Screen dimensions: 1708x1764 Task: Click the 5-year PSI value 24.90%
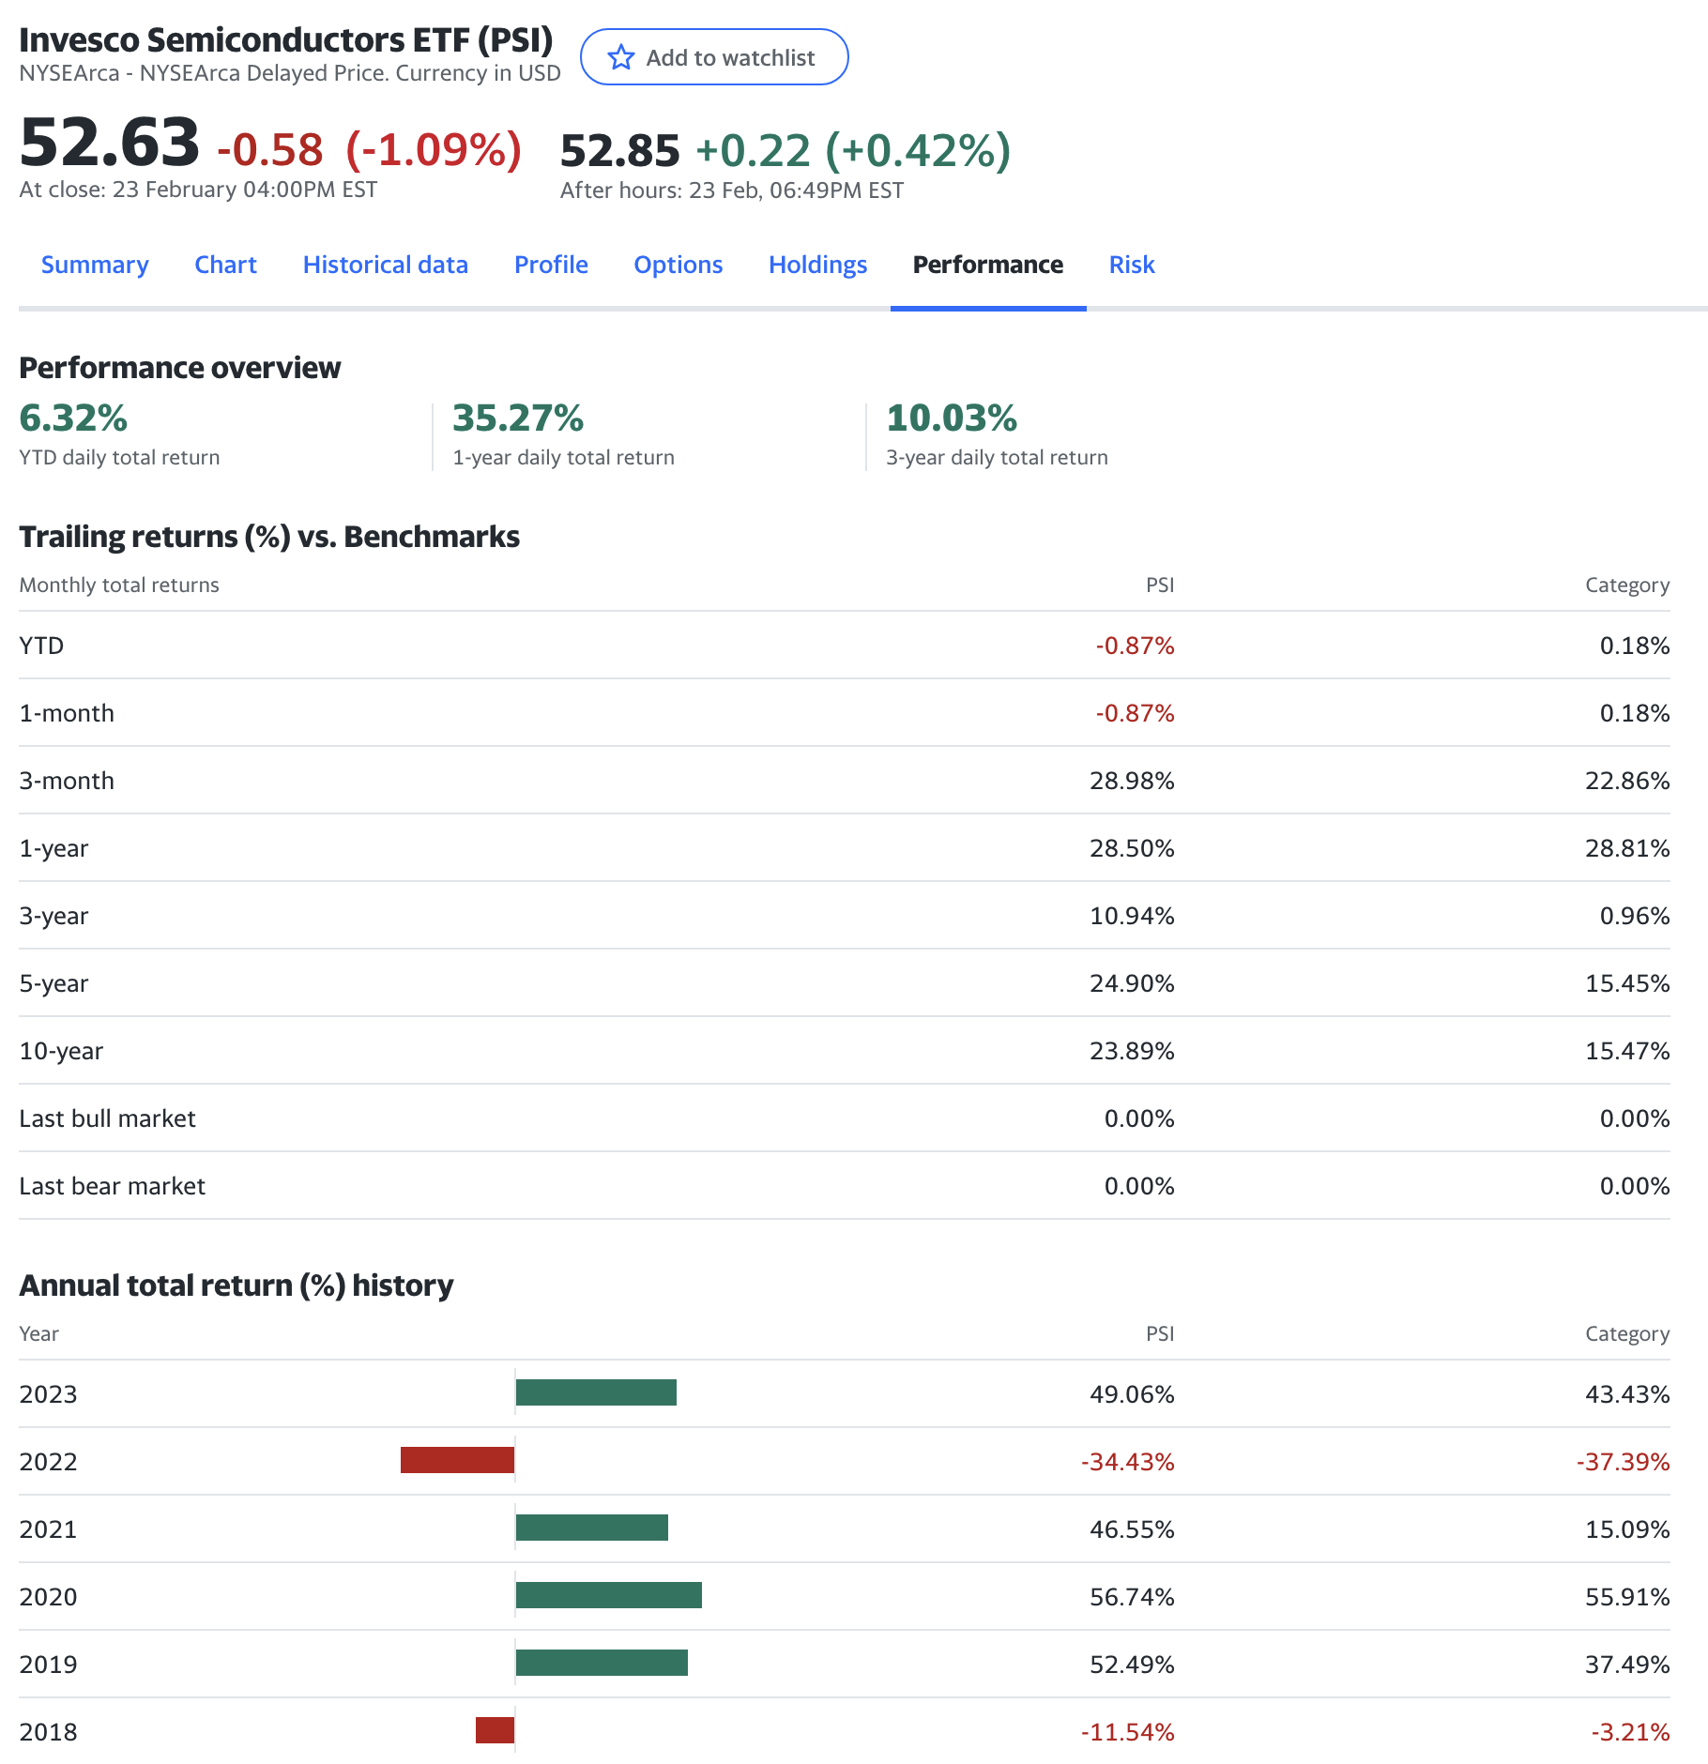click(x=1132, y=983)
